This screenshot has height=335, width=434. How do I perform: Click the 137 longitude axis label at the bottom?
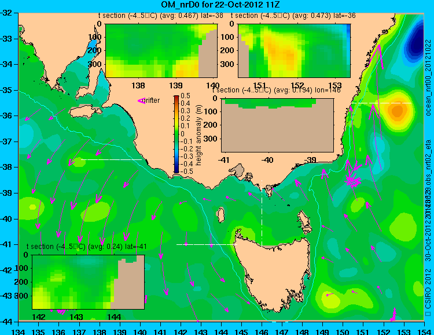(79, 332)
